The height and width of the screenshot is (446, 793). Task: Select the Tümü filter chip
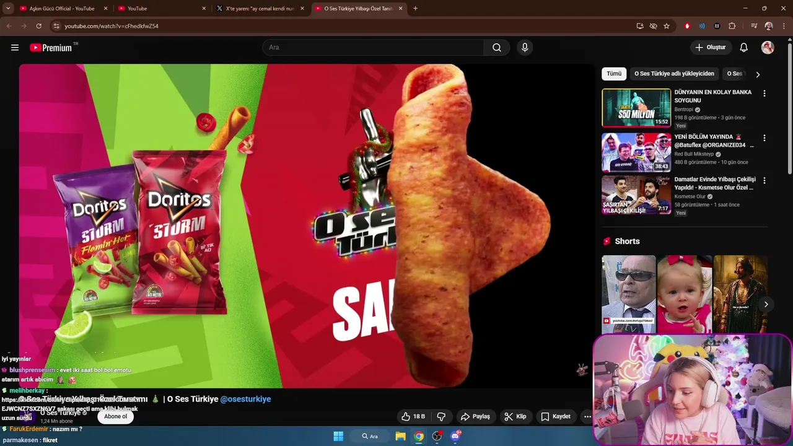(x=614, y=74)
